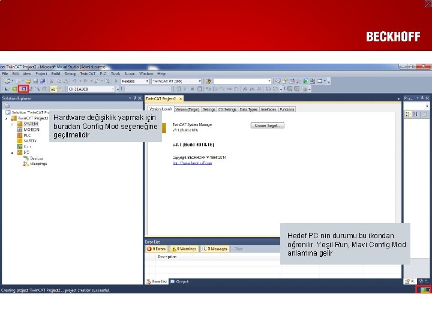
Task: Click the Extension Manager toolbar icon
Action: (x=313, y=81)
